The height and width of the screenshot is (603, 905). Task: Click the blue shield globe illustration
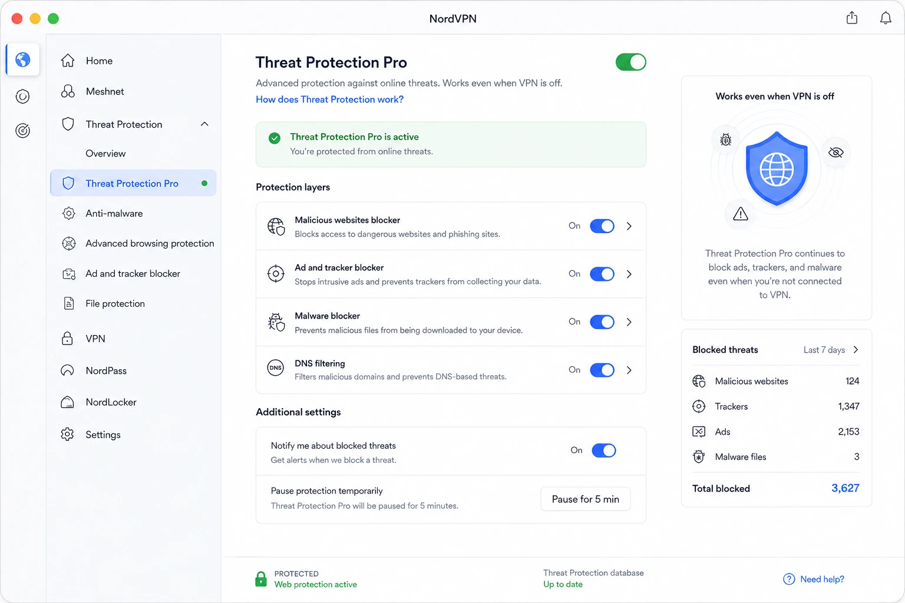point(777,168)
